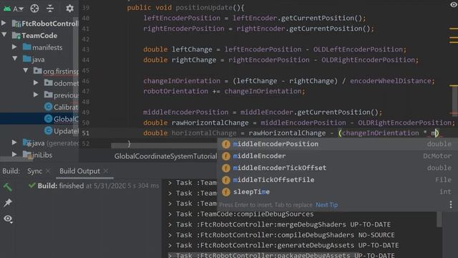The height and width of the screenshot is (258, 458).
Task: Click 'rawHorizontalChange' on line 50
Action: pos(210,123)
